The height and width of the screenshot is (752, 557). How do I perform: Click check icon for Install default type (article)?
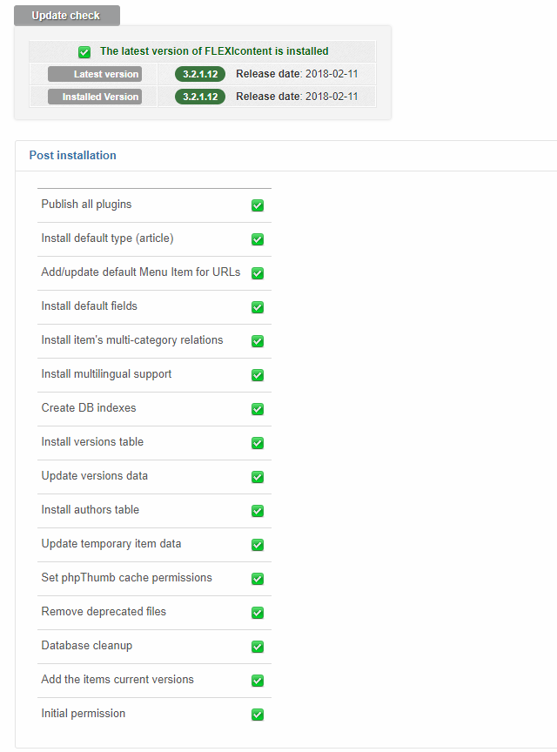(258, 239)
